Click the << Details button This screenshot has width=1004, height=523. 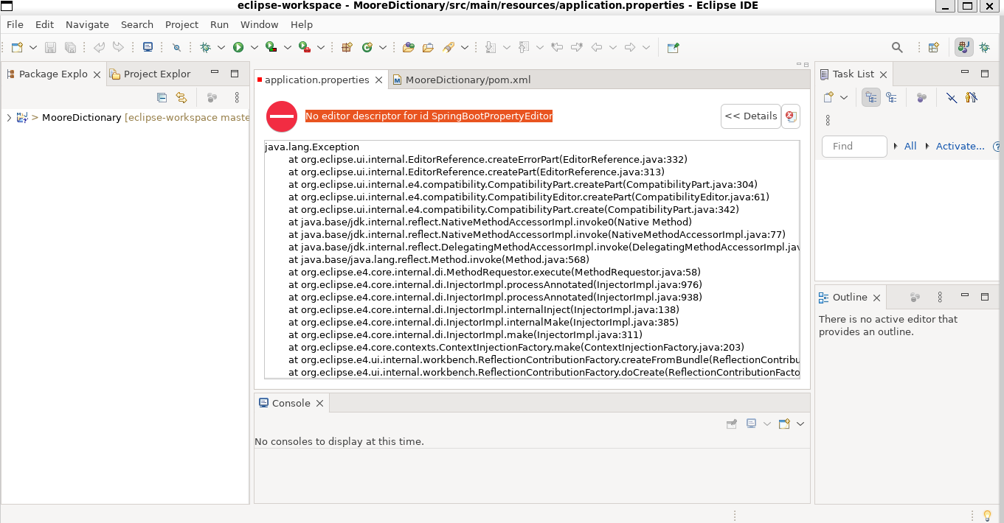coord(750,116)
